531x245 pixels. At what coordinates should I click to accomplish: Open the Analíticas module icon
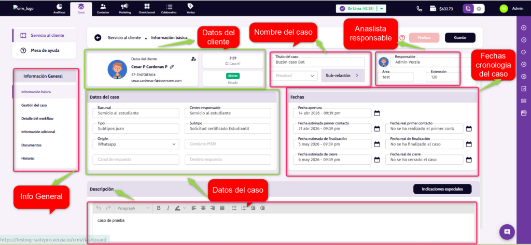(x=59, y=7)
